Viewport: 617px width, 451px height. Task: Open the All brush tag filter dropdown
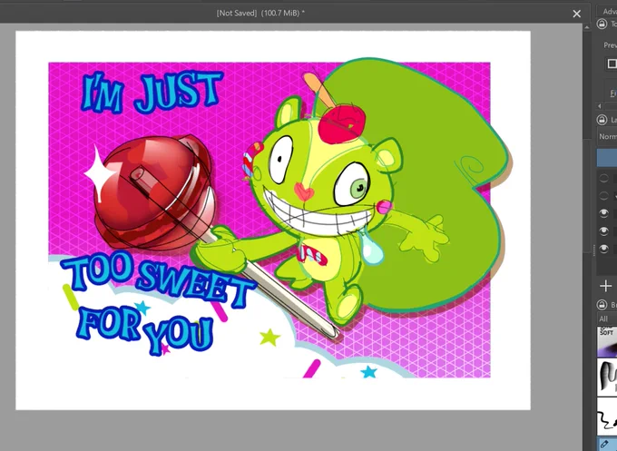[607, 319]
